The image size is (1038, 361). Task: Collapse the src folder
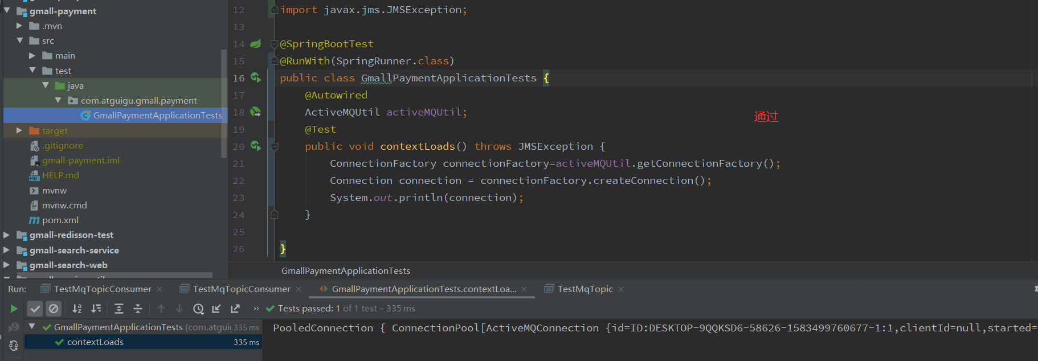click(x=19, y=40)
